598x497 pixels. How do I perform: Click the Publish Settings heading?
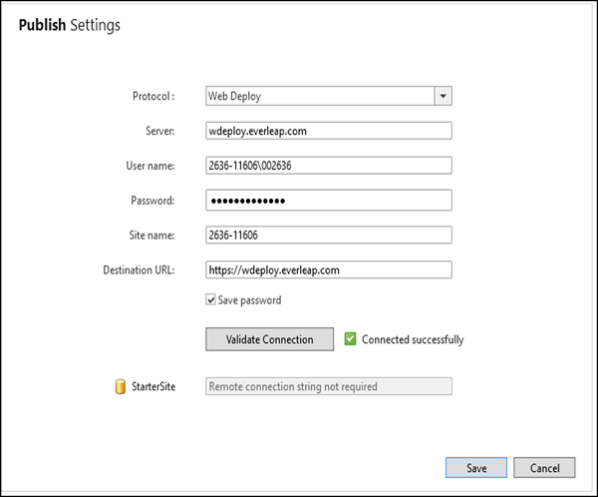70,26
